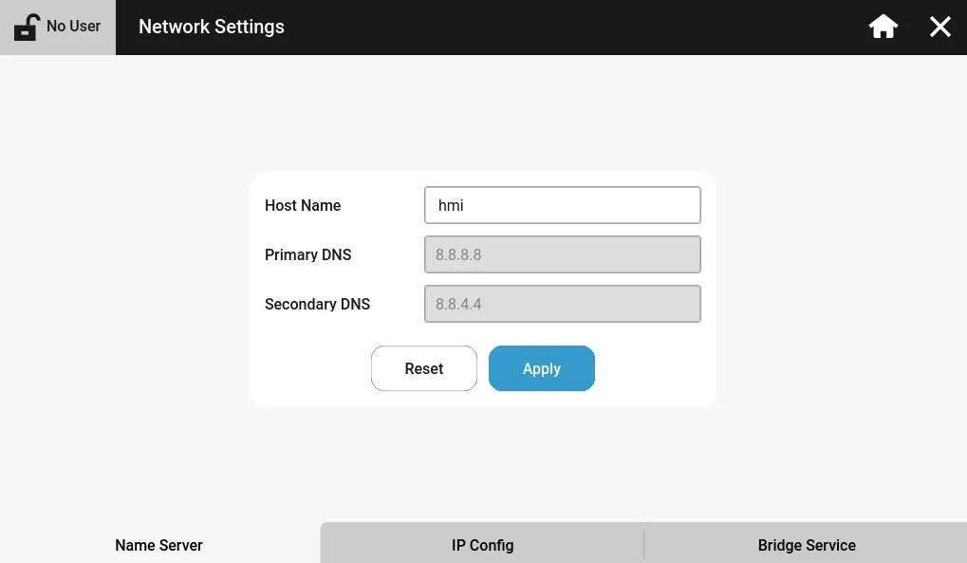Click the Primary DNS address field
Viewport: 967px width, 563px height.
562,254
